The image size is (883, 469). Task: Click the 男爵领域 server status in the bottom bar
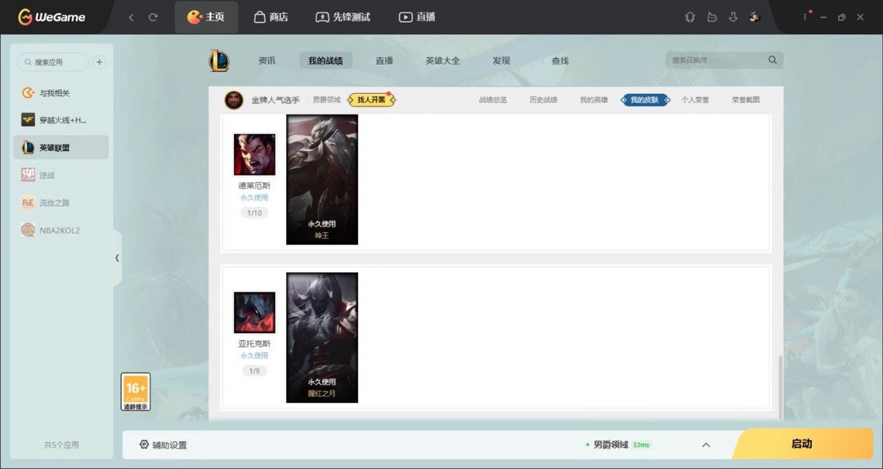pyautogui.click(x=611, y=444)
